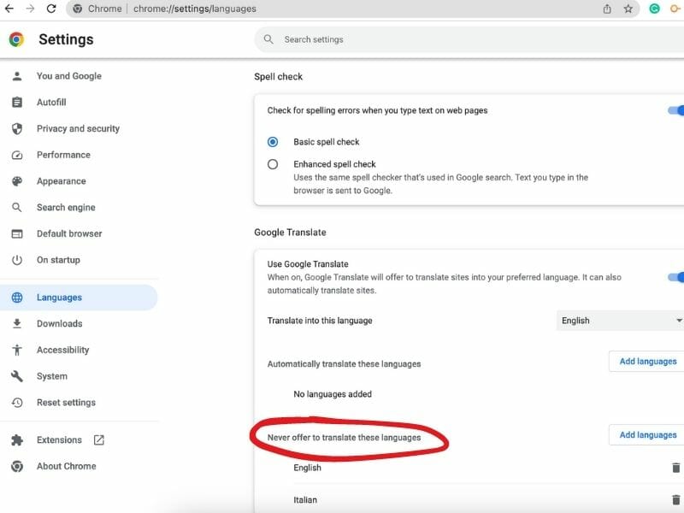Disable the Use Google Translate switch
Image resolution: width=684 pixels, height=513 pixels.
point(675,277)
